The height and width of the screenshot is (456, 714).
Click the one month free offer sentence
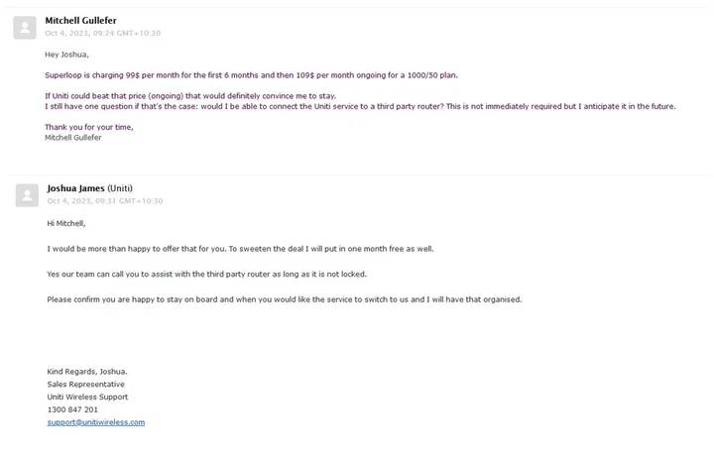[240, 249]
